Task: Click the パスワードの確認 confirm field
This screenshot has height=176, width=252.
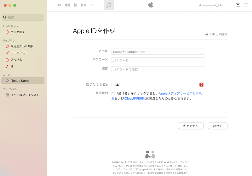Action: (x=158, y=69)
